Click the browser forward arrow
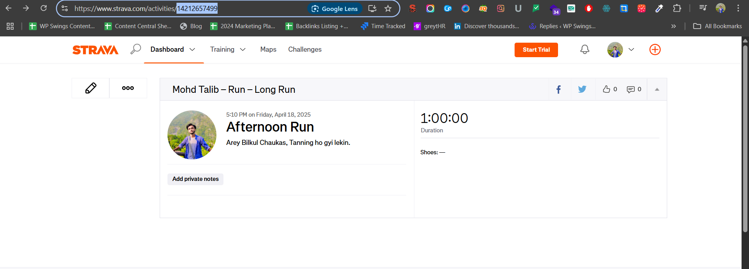The height and width of the screenshot is (269, 749). click(x=26, y=8)
